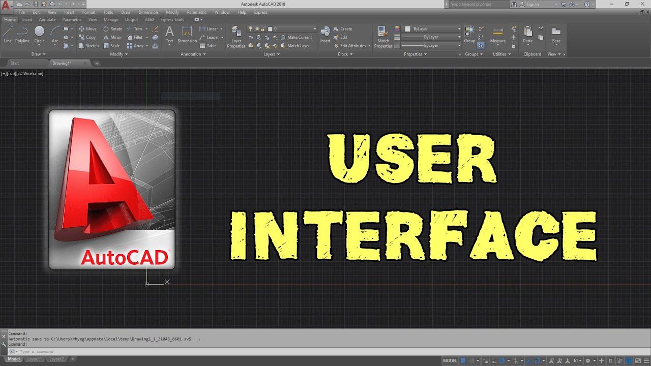Screen dimensions: 651x366
Task: Select the Text annotation tool
Action: tap(169, 35)
